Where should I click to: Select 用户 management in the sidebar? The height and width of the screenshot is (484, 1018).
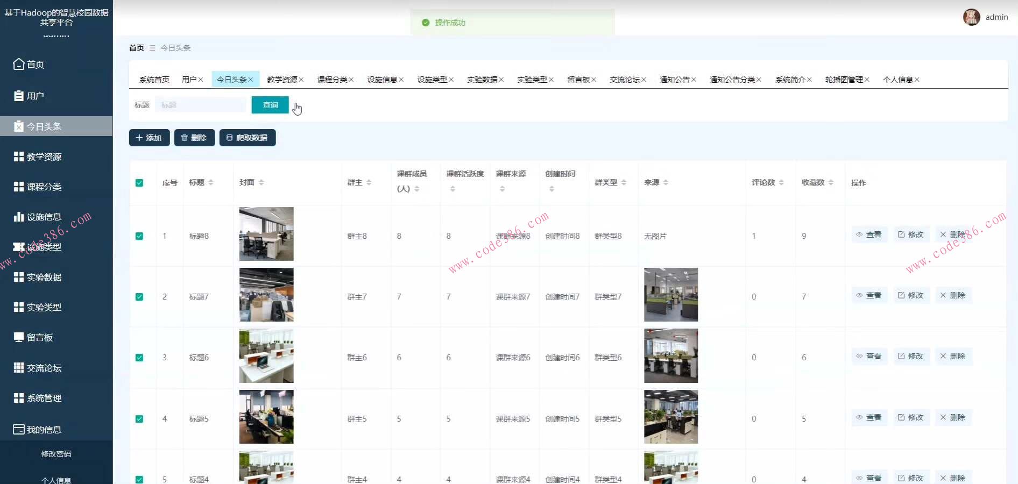point(34,95)
